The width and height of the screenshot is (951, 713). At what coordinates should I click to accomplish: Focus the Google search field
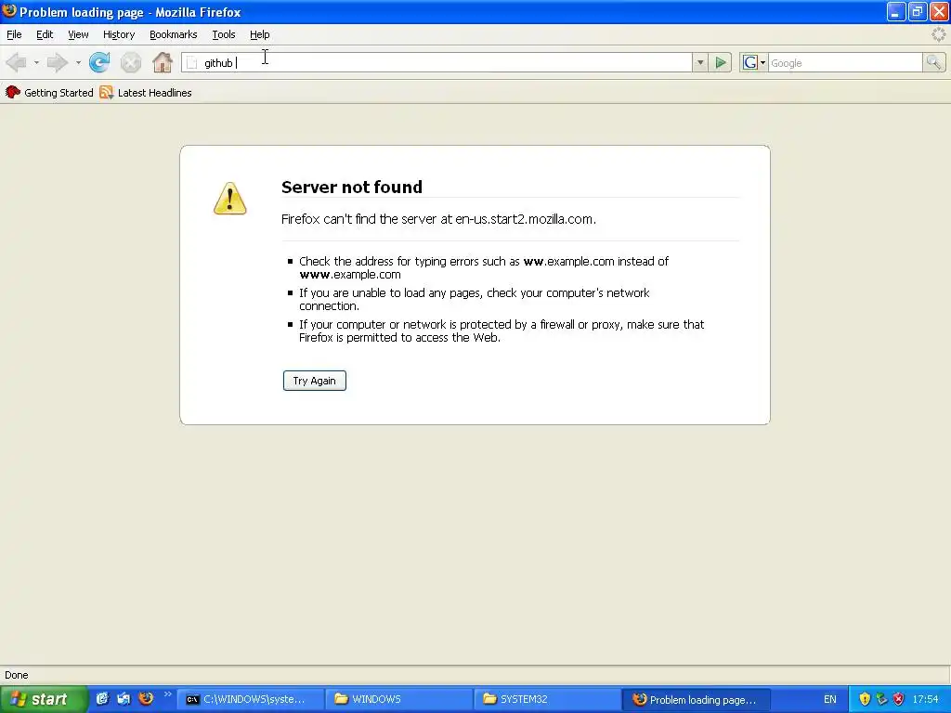pos(845,63)
